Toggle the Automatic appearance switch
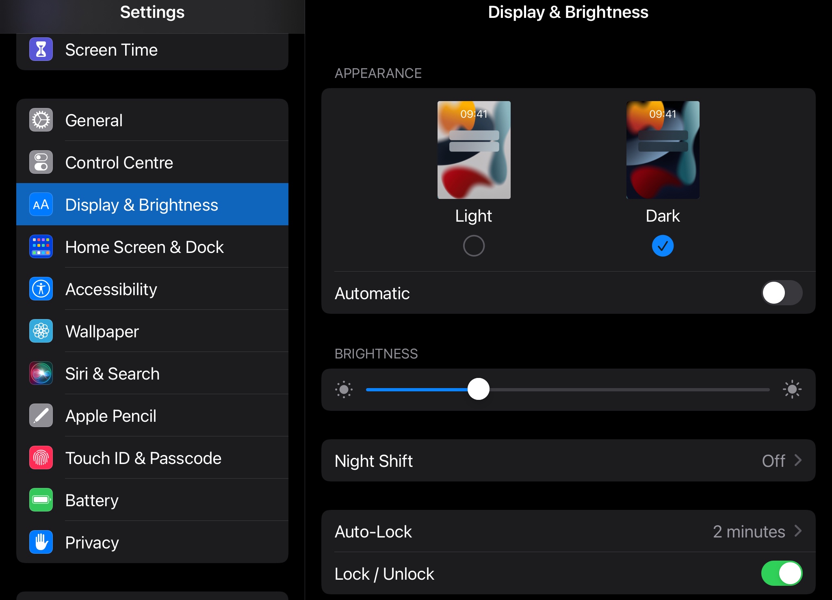Screen dimensions: 832x600 (x=781, y=293)
